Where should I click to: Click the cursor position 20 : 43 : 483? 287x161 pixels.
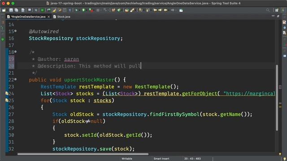(192, 159)
